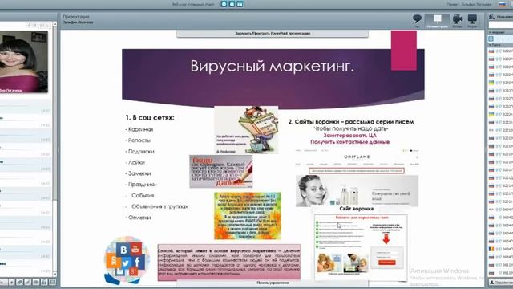Click third blue icon in top bar
513x289 pixels.
pyautogui.click(x=240, y=4)
